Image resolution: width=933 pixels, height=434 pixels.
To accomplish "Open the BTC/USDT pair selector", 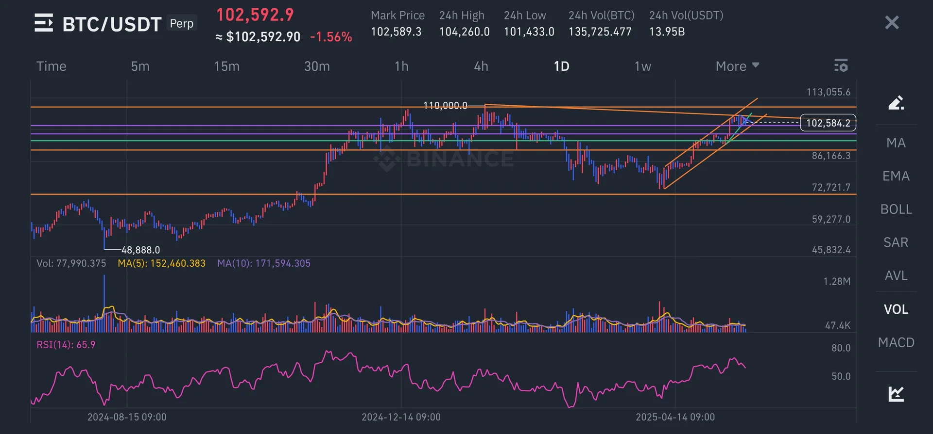I will [112, 24].
